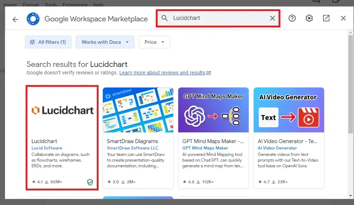Screen dimensions: 354x205
Task: Select the GPT Mind Maps Maker app title
Action: point(213,141)
